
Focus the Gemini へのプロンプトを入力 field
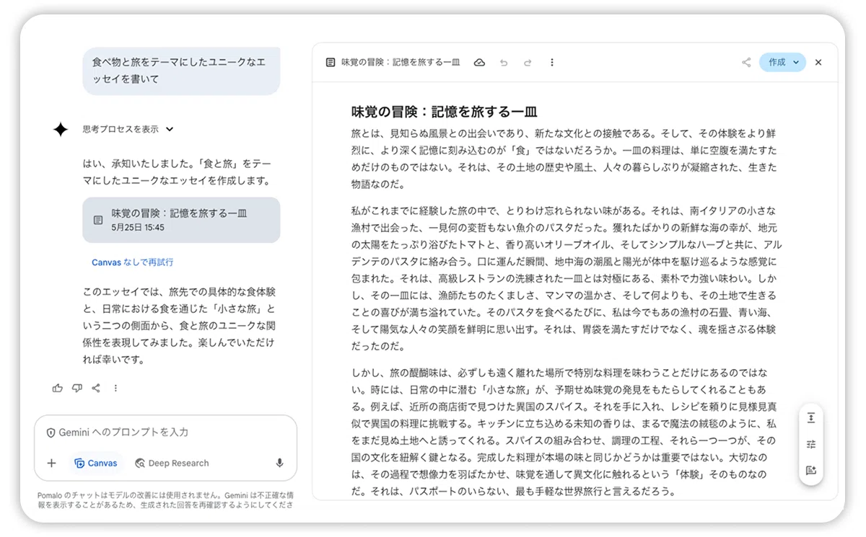[x=165, y=432]
